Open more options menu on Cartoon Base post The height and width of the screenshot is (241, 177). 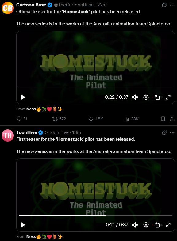pos(172,5)
